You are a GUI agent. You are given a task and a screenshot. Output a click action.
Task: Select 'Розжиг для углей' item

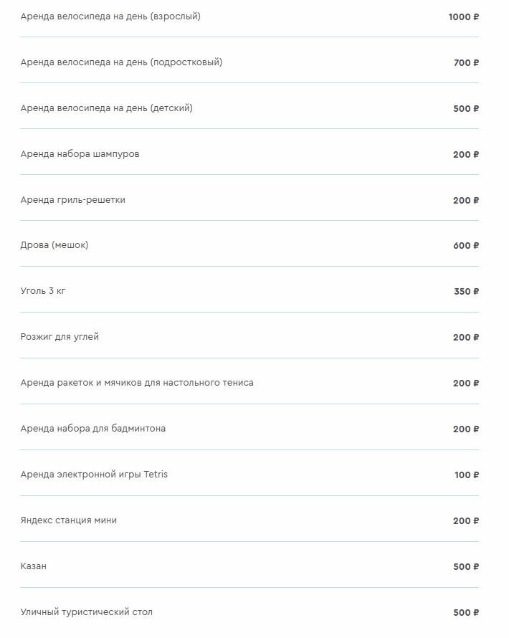[60, 337]
